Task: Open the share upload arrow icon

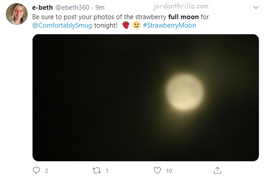Action: coord(217,170)
